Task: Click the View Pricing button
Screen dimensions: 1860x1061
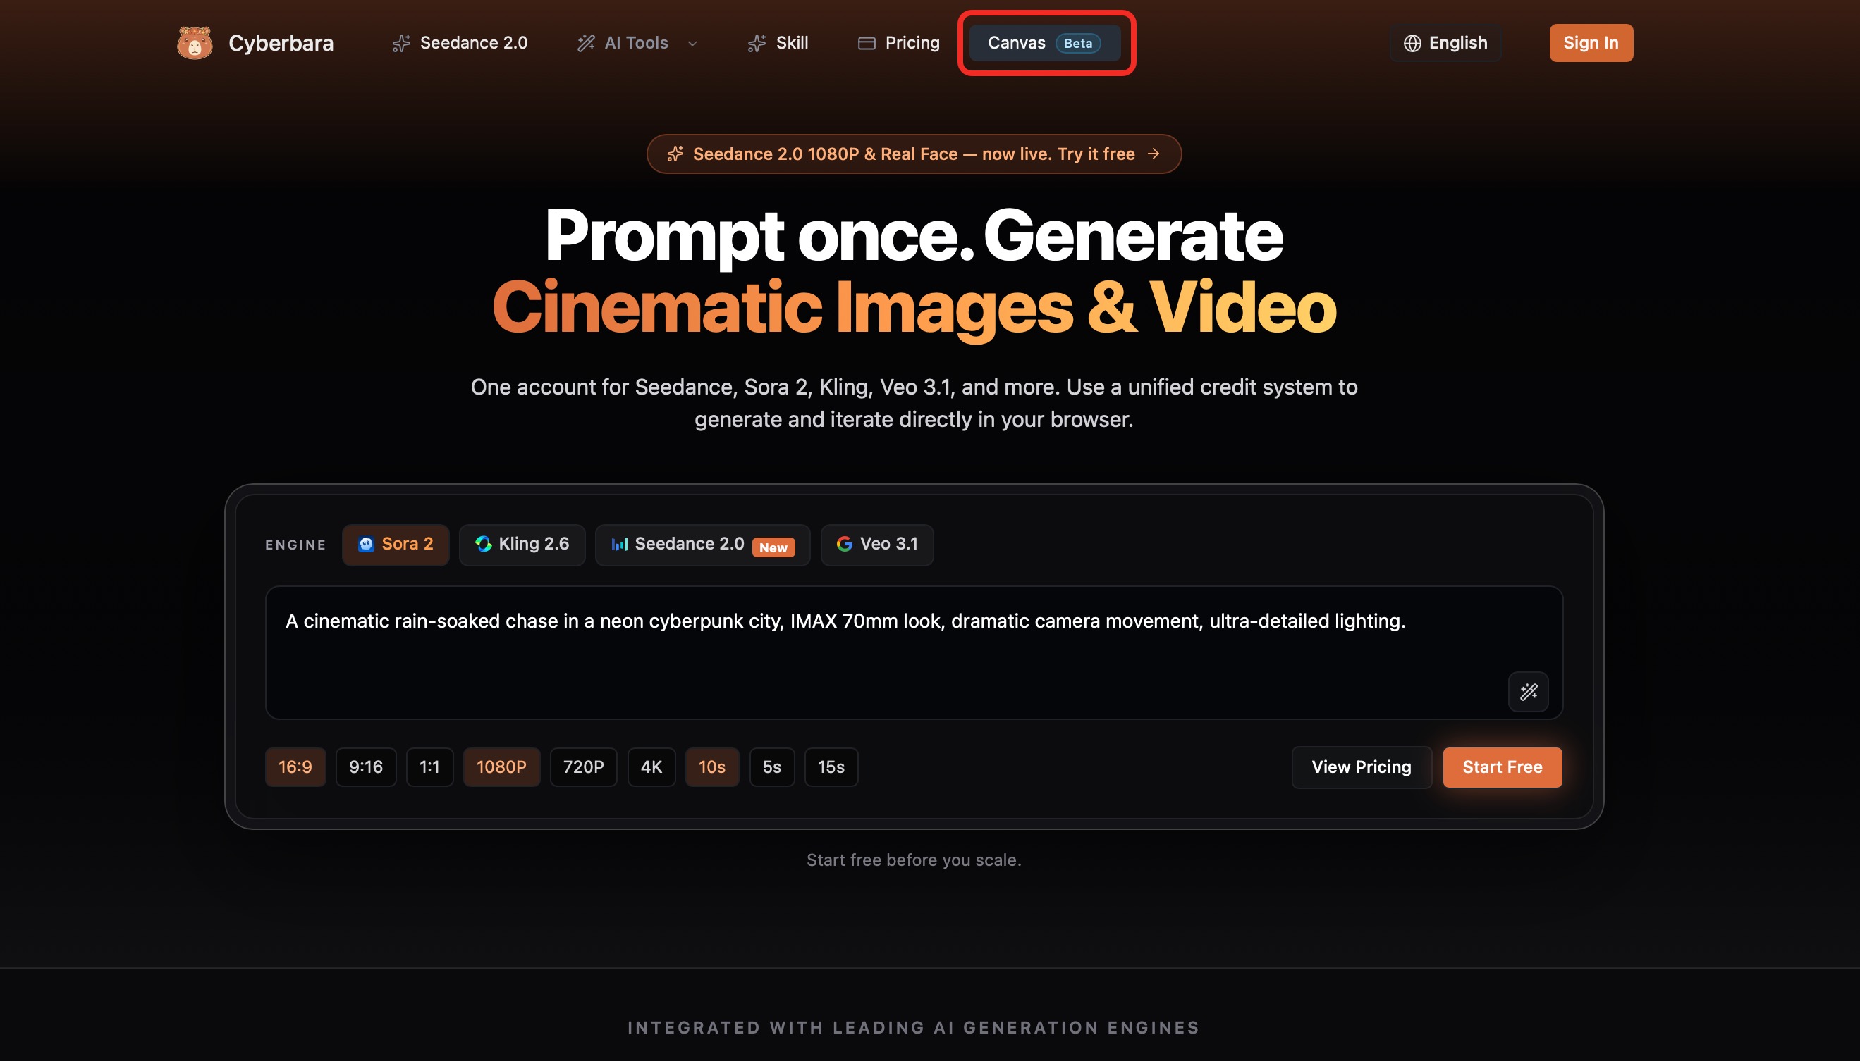Action: click(1362, 767)
